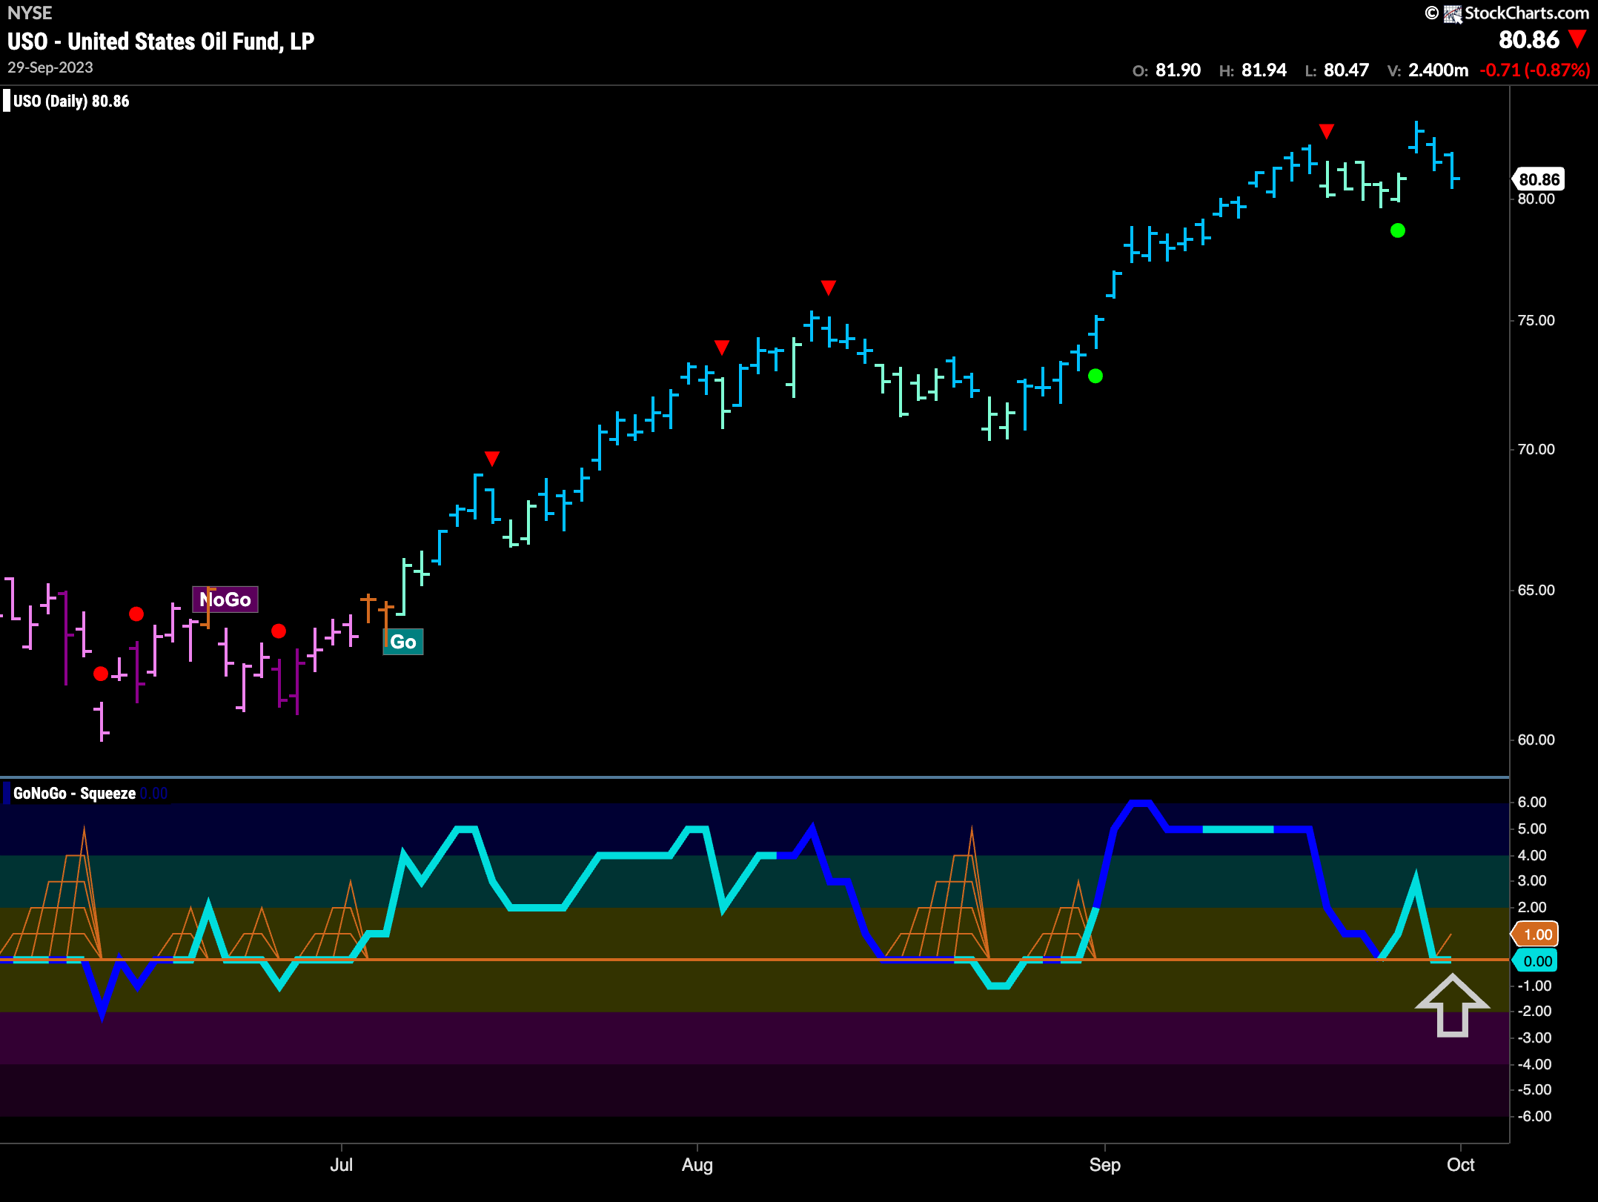Click the 60.00 price axis label

pos(1536,740)
